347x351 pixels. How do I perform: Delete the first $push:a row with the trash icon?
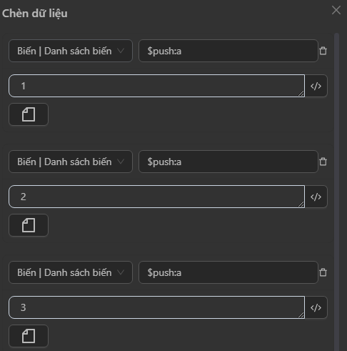pyautogui.click(x=323, y=51)
